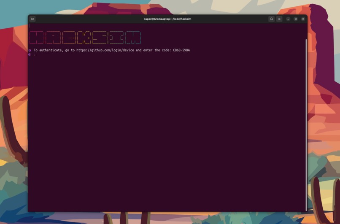This screenshot has width=340, height=224.
Task: Open the terminal search tool
Action: (271, 19)
